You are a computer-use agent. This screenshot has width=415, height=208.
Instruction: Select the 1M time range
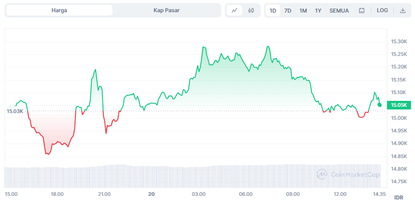coord(303,10)
